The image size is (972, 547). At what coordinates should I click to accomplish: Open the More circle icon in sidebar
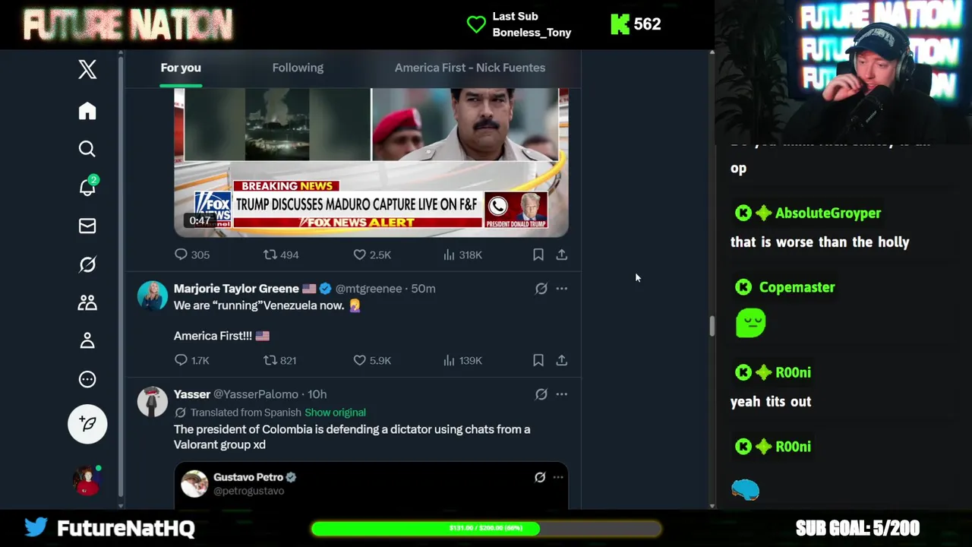tap(87, 379)
